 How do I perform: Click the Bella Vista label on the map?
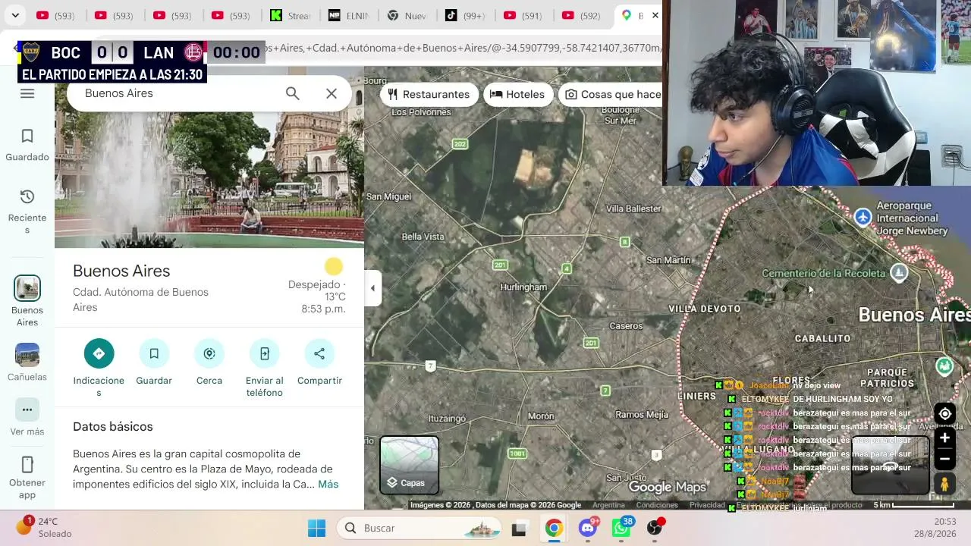423,237
